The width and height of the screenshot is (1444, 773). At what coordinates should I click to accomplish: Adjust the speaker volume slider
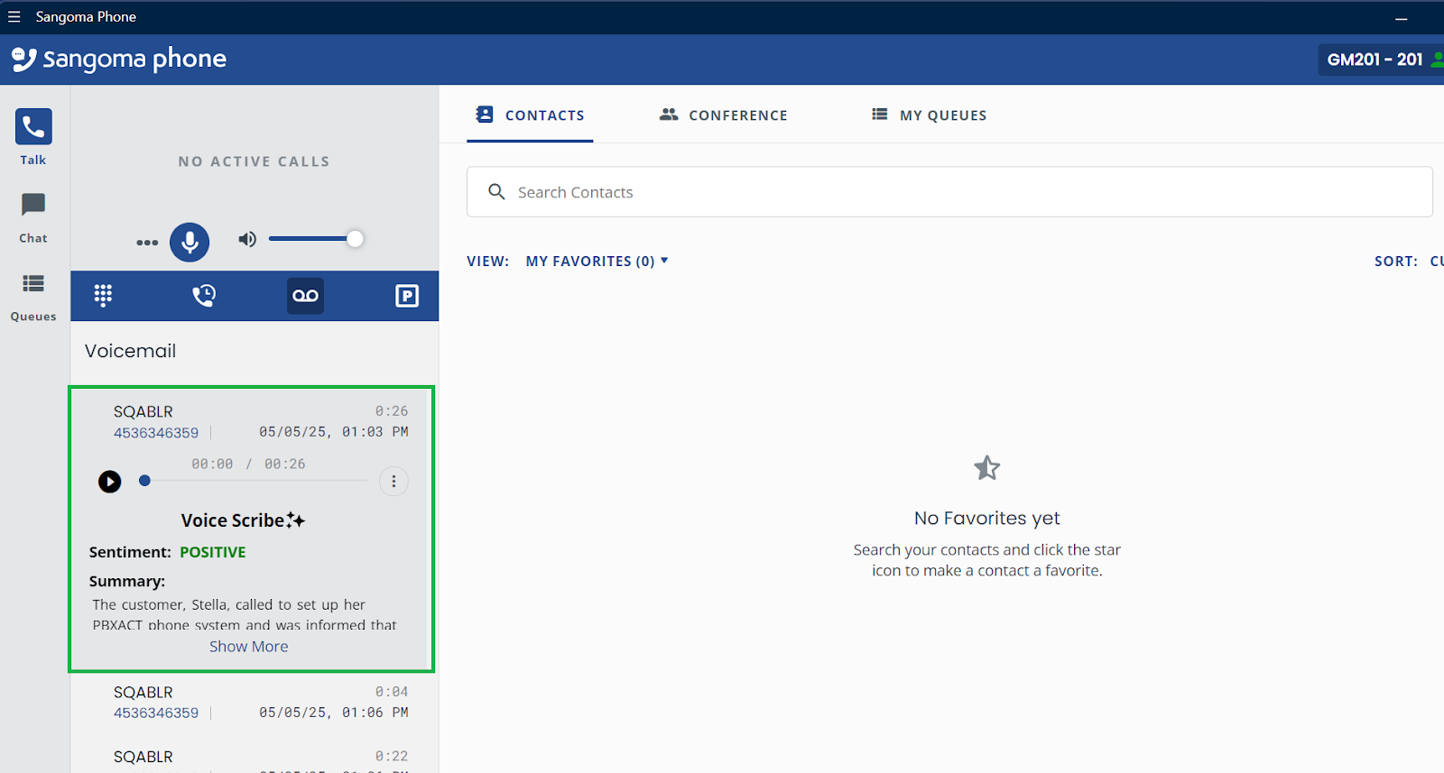[x=316, y=239]
